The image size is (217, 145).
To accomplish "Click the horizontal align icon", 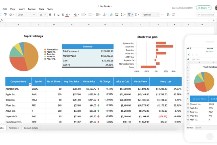I will click(x=97, y=14).
